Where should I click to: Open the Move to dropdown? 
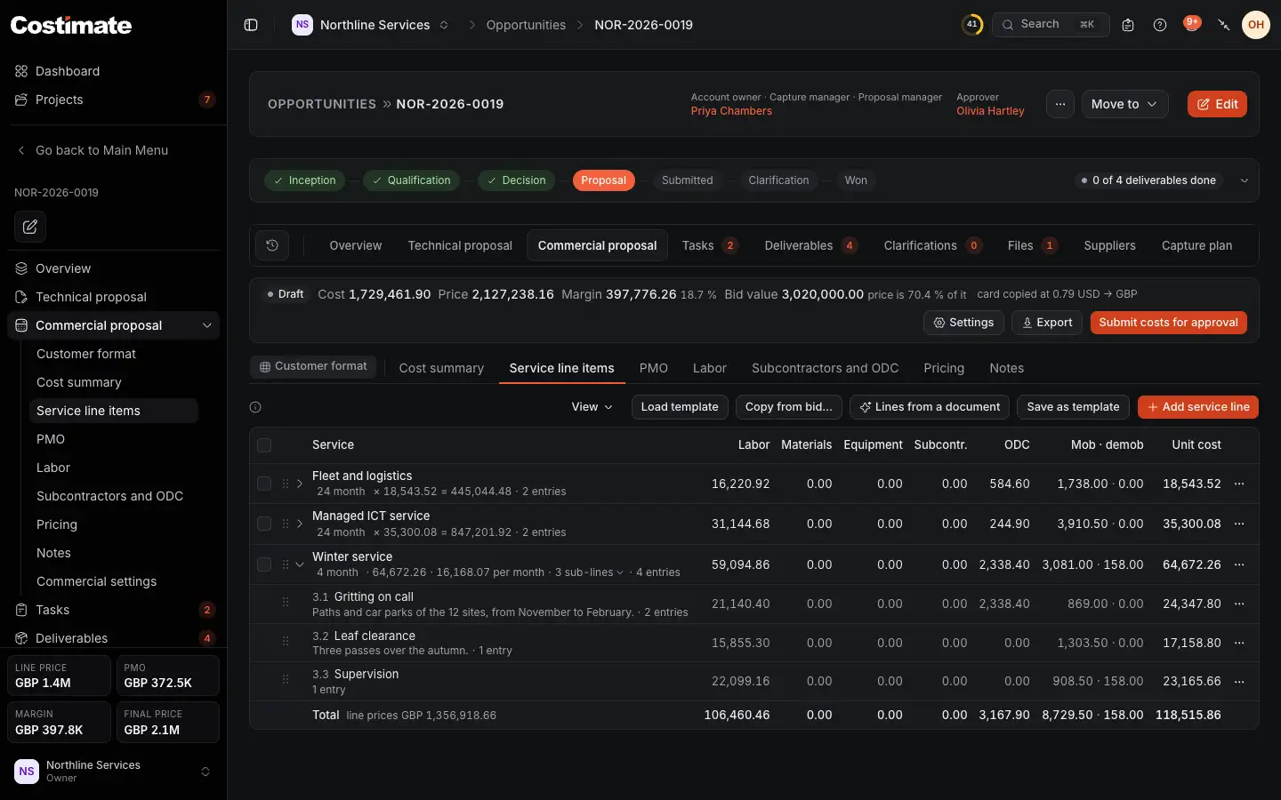(x=1124, y=104)
